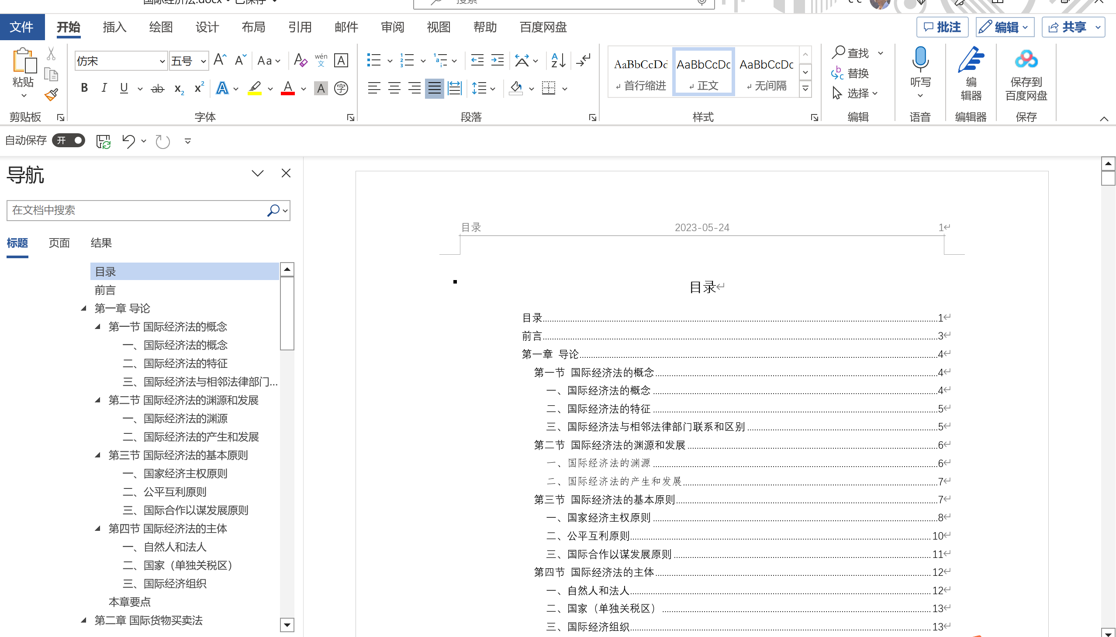This screenshot has height=637, width=1116.
Task: Open the phonetic guide (wén) tool
Action: tap(321, 60)
